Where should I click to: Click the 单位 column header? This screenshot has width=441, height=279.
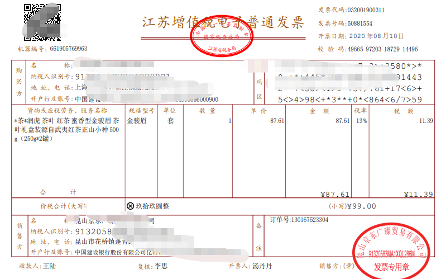click(170, 111)
